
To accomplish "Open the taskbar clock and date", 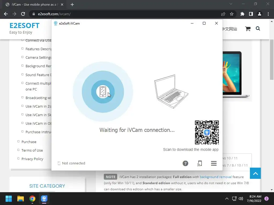I will [x=254, y=199].
